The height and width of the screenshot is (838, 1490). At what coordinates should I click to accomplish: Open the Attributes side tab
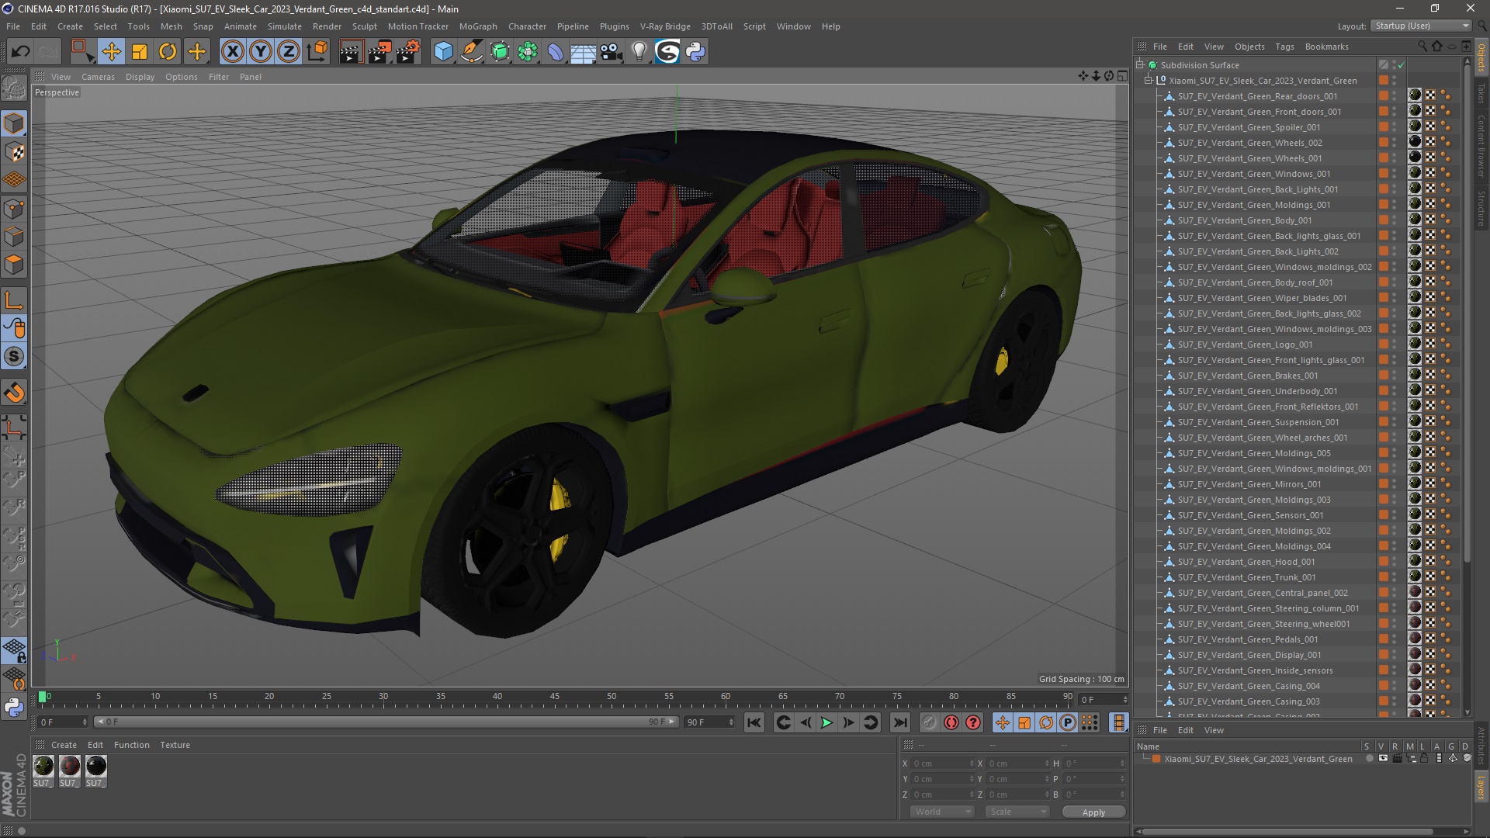click(x=1481, y=746)
